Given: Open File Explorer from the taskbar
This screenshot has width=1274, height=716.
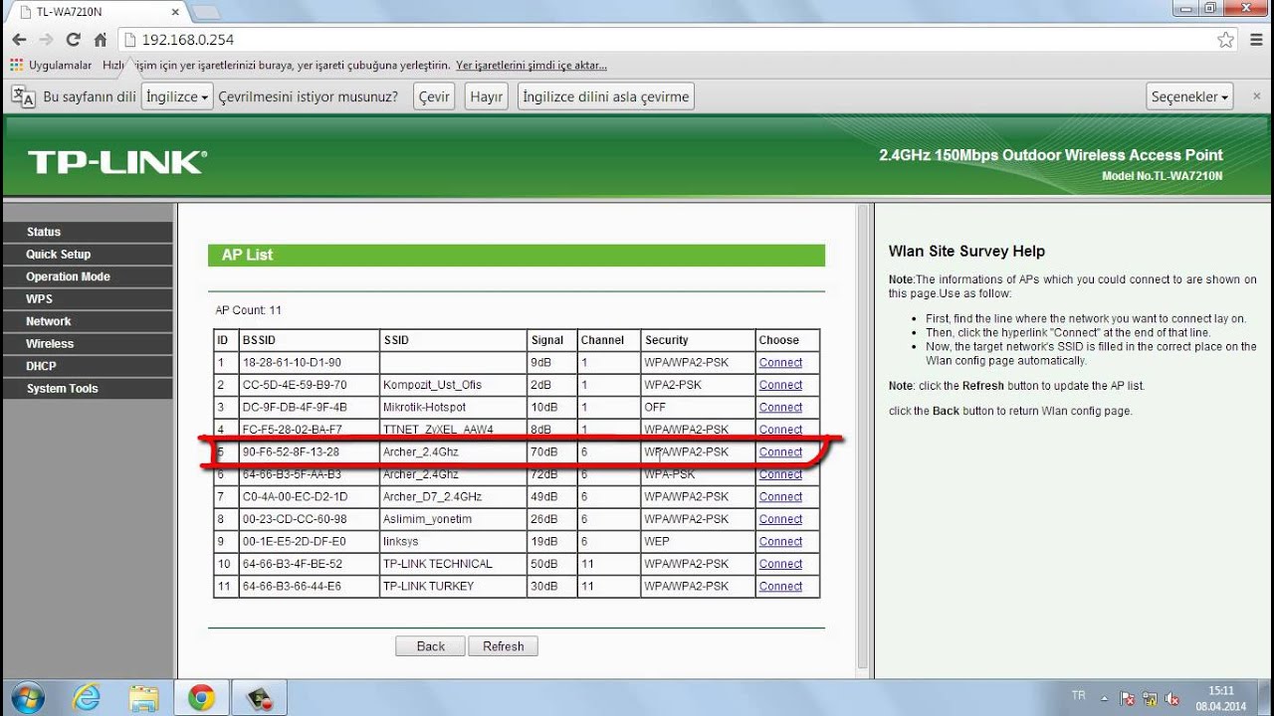Looking at the screenshot, I should [x=143, y=697].
